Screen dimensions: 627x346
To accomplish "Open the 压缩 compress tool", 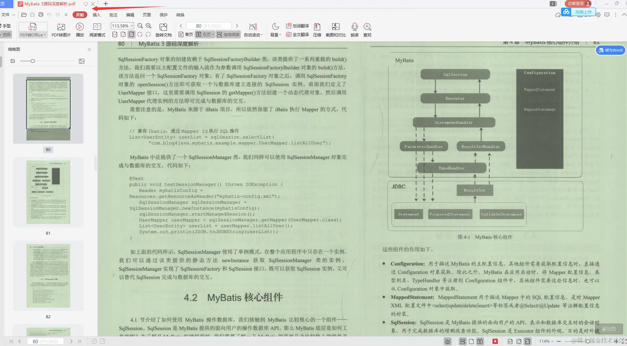I will tap(317, 30).
